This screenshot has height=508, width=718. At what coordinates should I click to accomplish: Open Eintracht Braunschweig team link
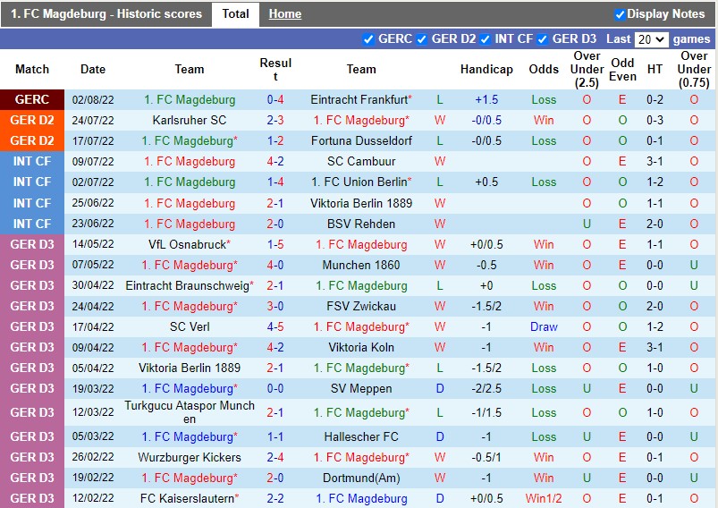coord(187,286)
